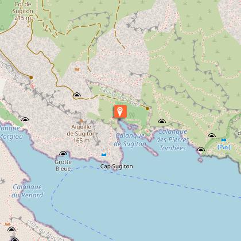This screenshot has width=241, height=241.
Task: Select the cave icon just left of the (Pas) blue icon
Action: tap(212, 135)
